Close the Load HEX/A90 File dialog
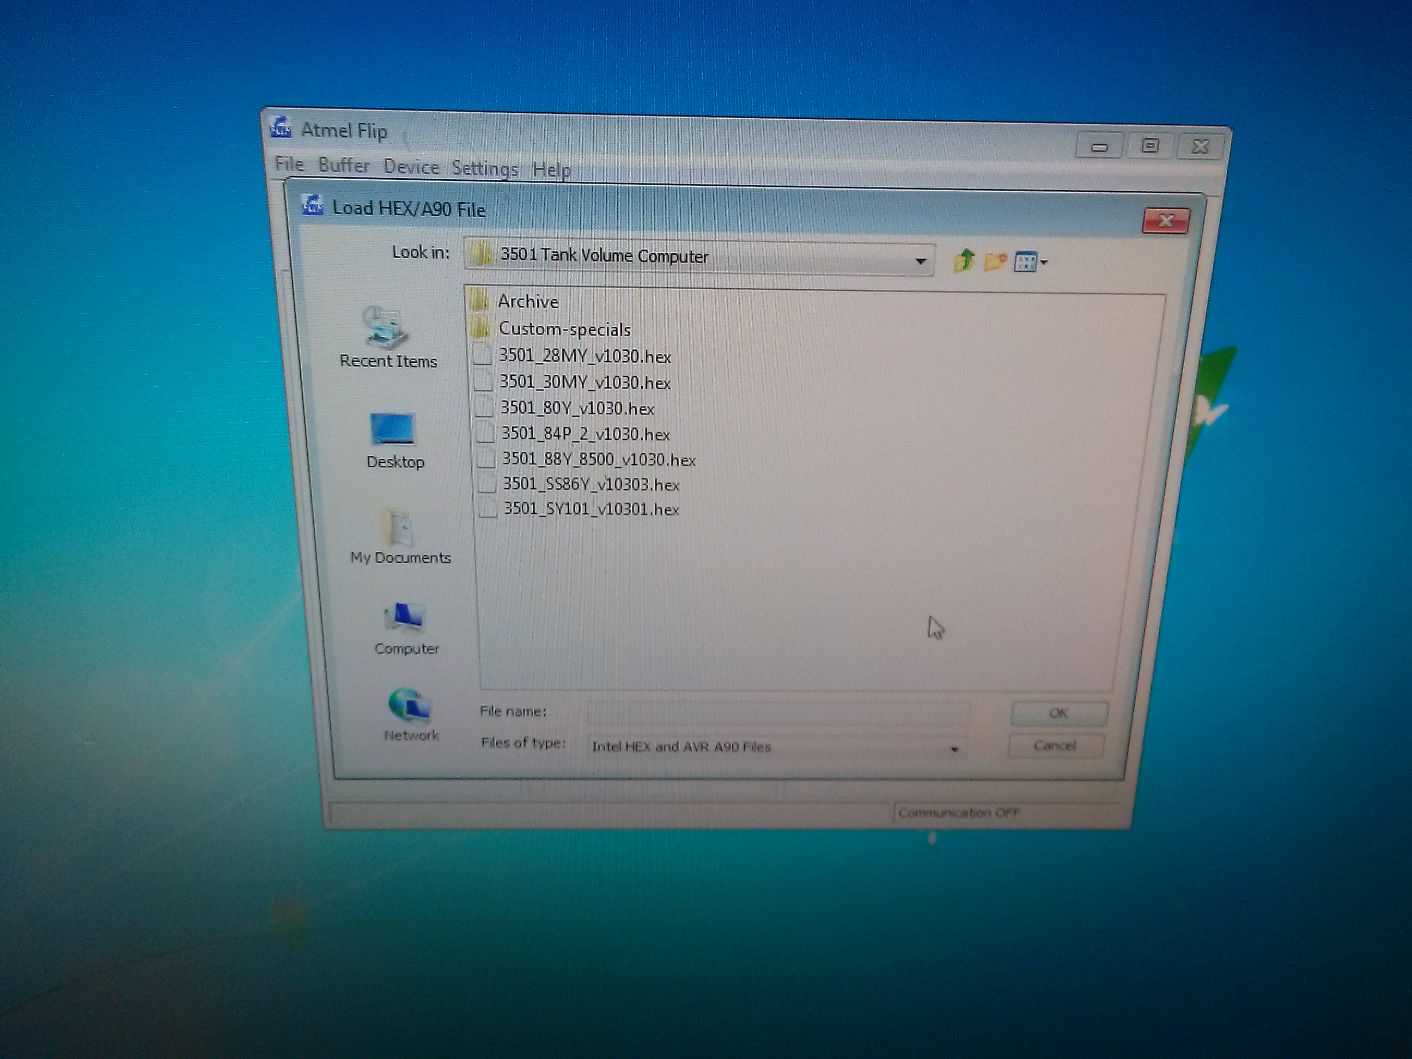The image size is (1412, 1059). click(x=1166, y=221)
